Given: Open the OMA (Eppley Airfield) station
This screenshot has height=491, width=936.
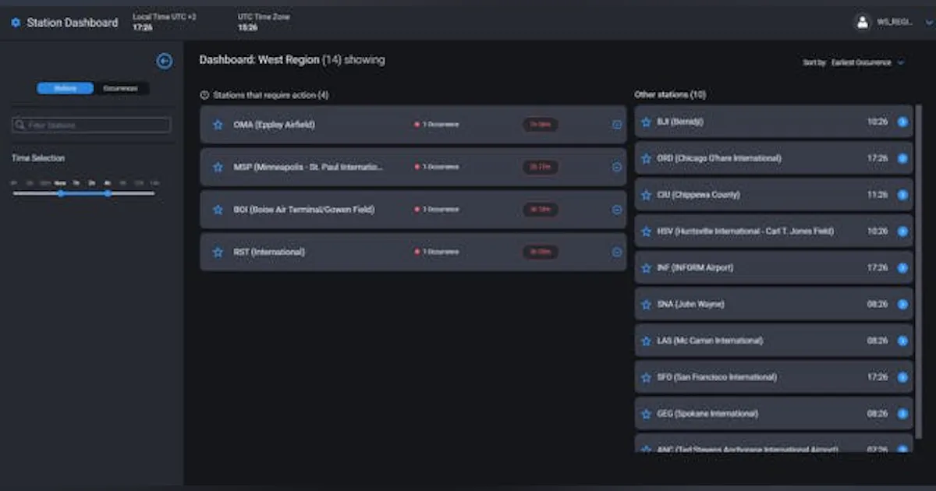Looking at the screenshot, I should click(413, 125).
